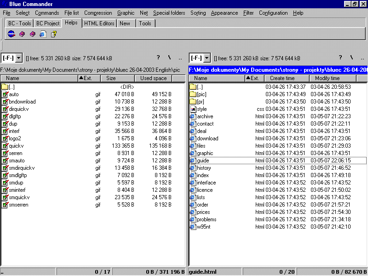The image size is (368, 276).
Task: Click the serren gif file icon
Action: coord(5,153)
